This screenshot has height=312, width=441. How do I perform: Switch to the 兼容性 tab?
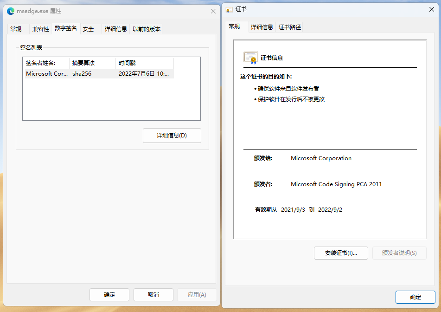pos(40,29)
